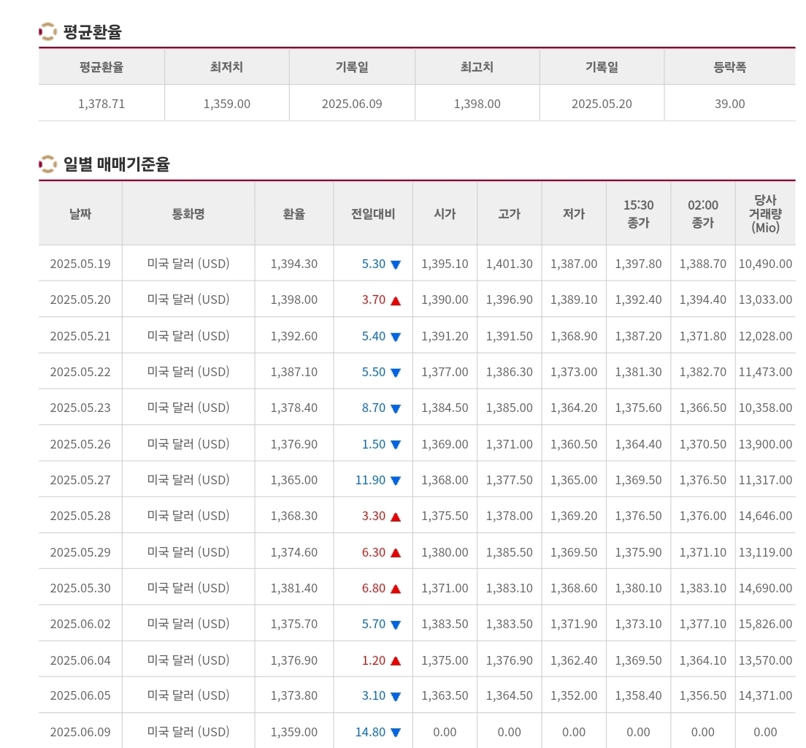Screen dimensions: 806x748
Task: Click the 고가 column header
Action: pyautogui.click(x=510, y=213)
